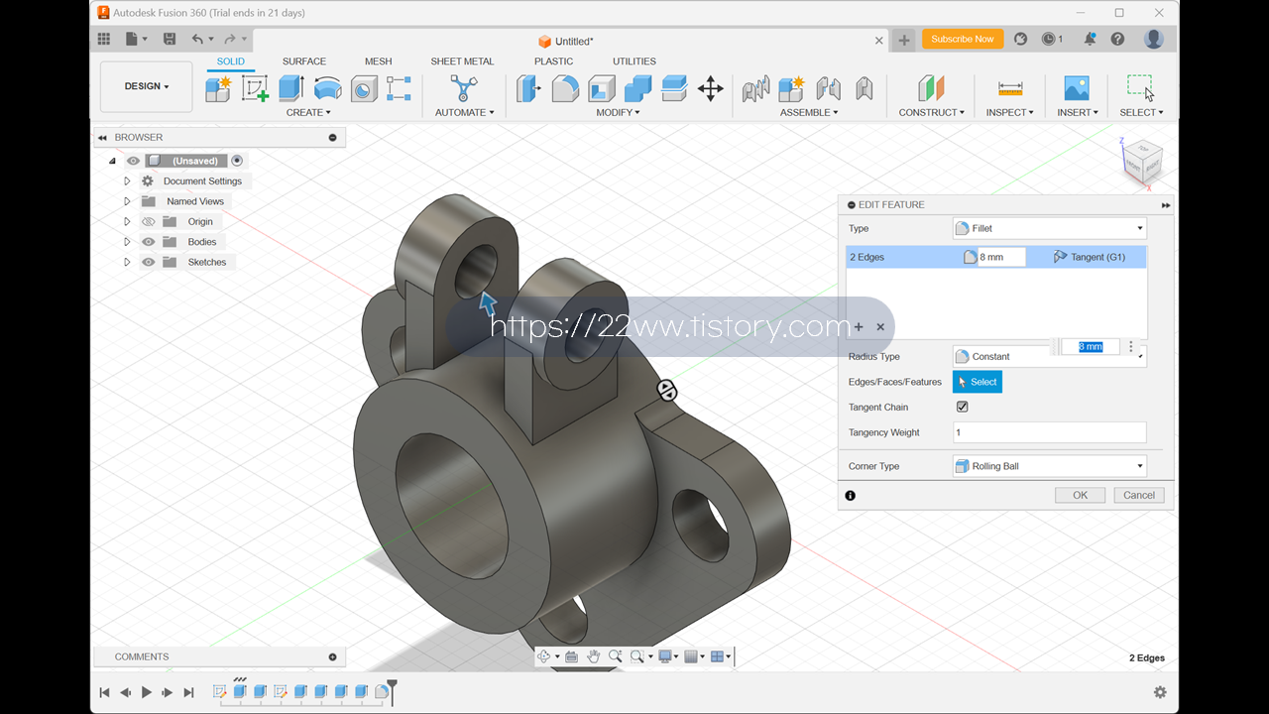
Task: Click the 8 mm radius field
Action: 1001,257
